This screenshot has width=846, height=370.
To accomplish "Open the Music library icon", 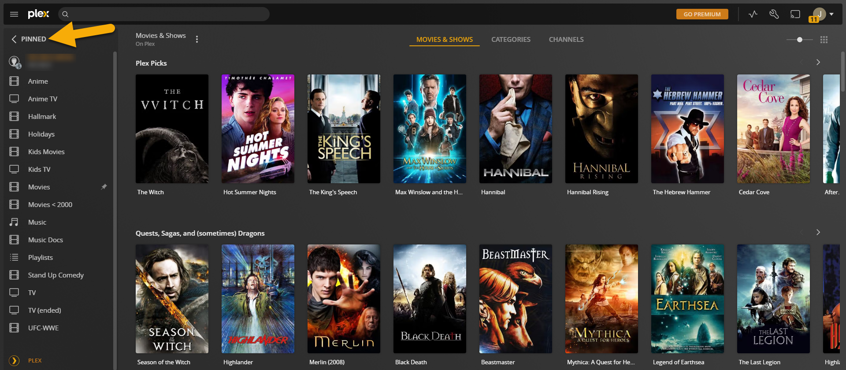I will [x=14, y=222].
